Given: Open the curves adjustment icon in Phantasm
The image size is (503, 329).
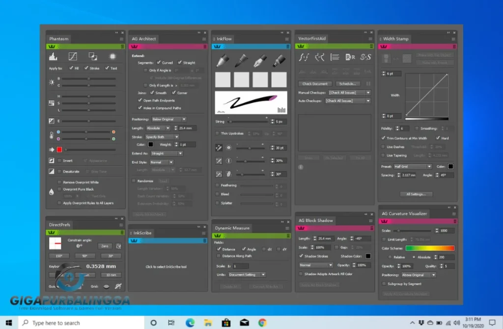Looking at the screenshot, I should 73,56.
